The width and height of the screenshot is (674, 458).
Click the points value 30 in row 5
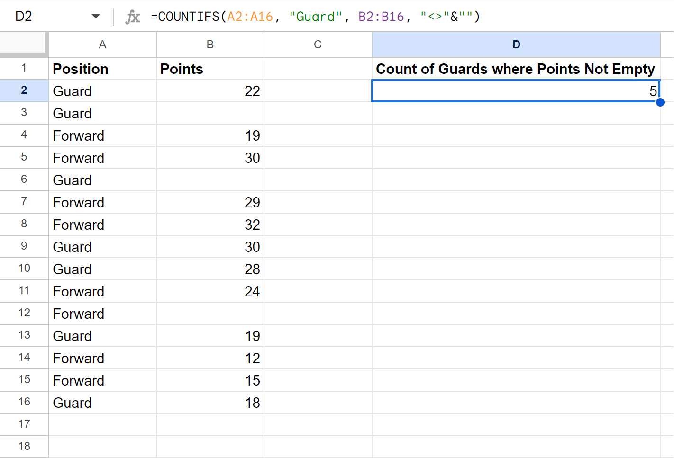click(x=210, y=158)
